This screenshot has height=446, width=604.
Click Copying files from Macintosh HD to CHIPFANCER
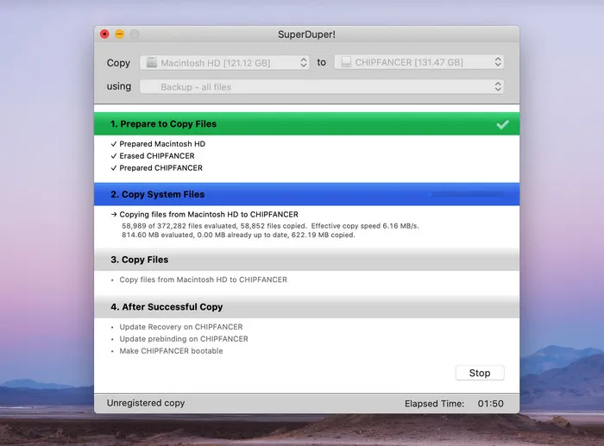[x=209, y=215]
